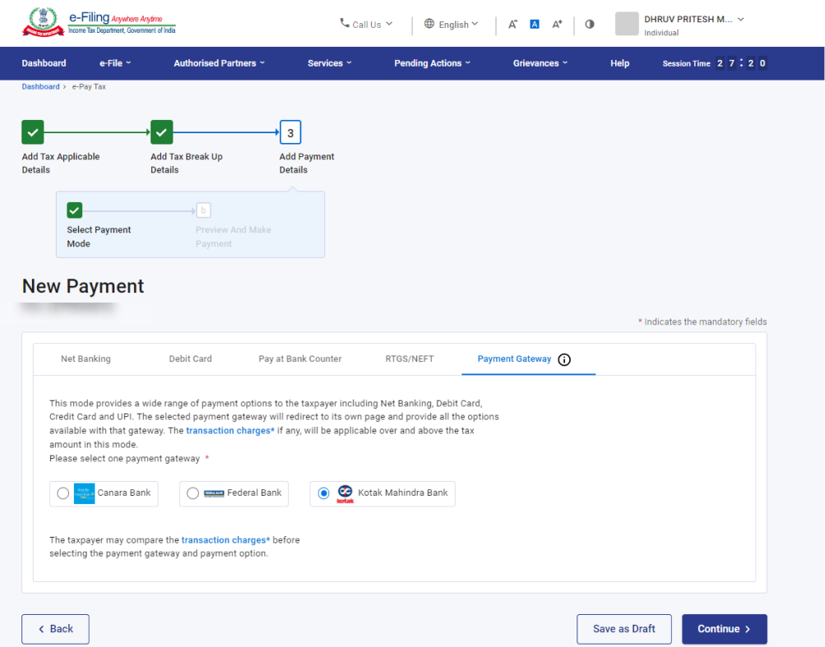
Task: Click Select Payment Mode checkmark icon
Action: pyautogui.click(x=75, y=210)
